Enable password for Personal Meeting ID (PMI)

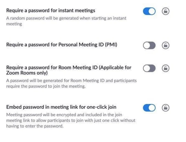pos(149,45)
